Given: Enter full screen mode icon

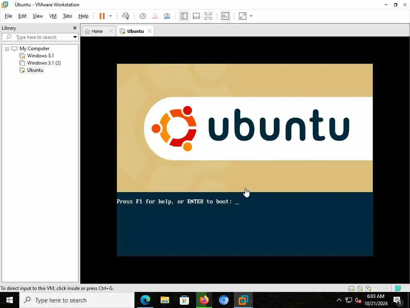Looking at the screenshot, I should [x=208, y=16].
